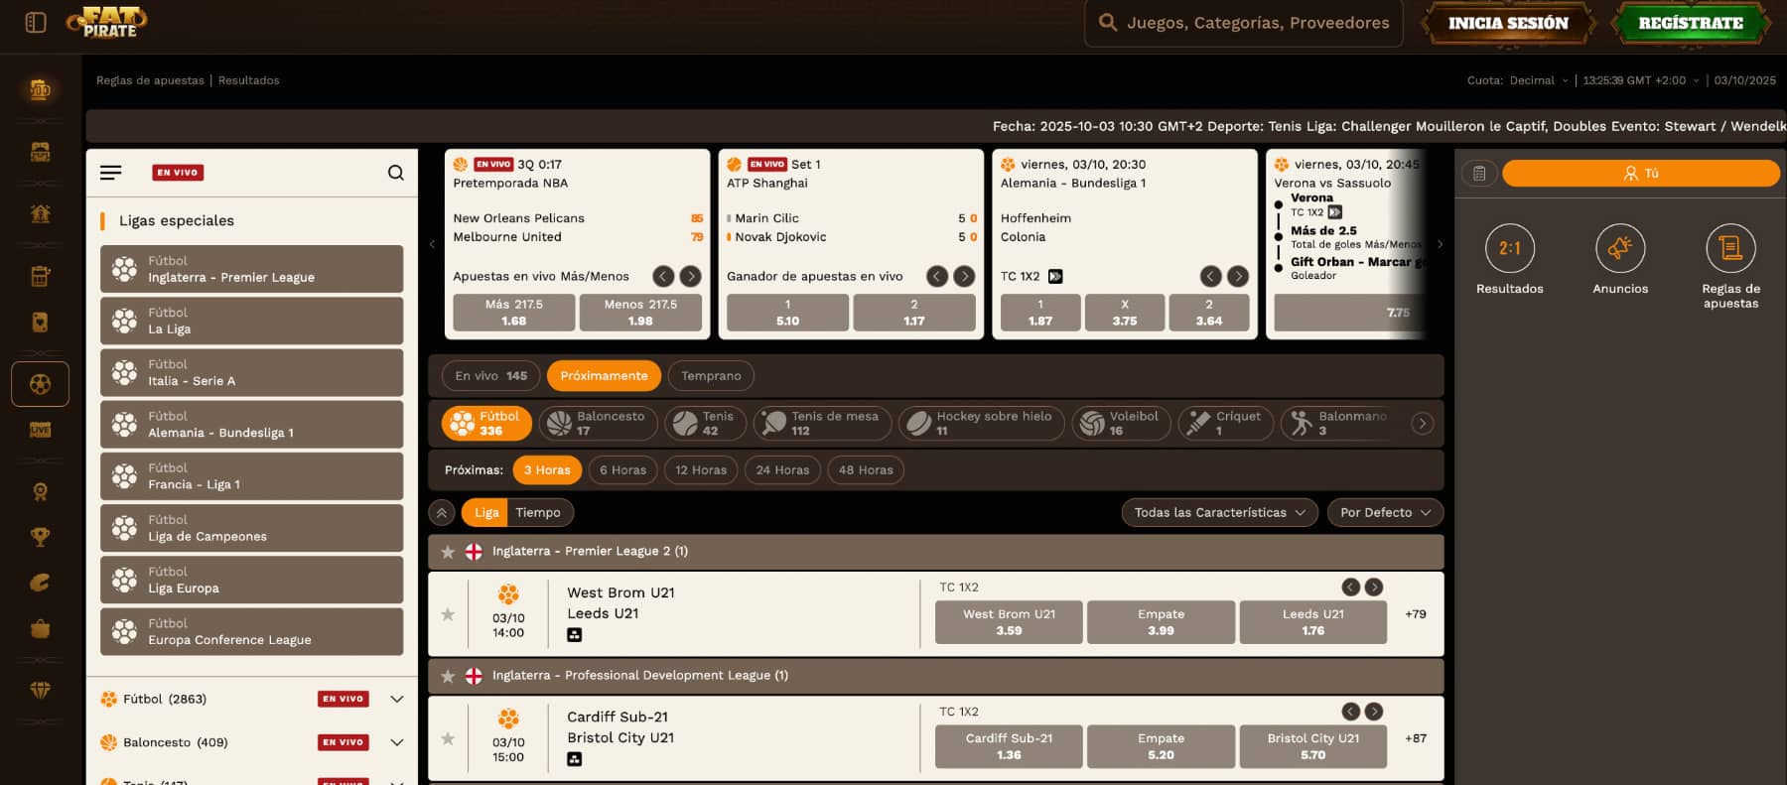Viewport: 1787px width, 785px height.
Task: Click the REGÍSTRATE button
Action: 1691,23
